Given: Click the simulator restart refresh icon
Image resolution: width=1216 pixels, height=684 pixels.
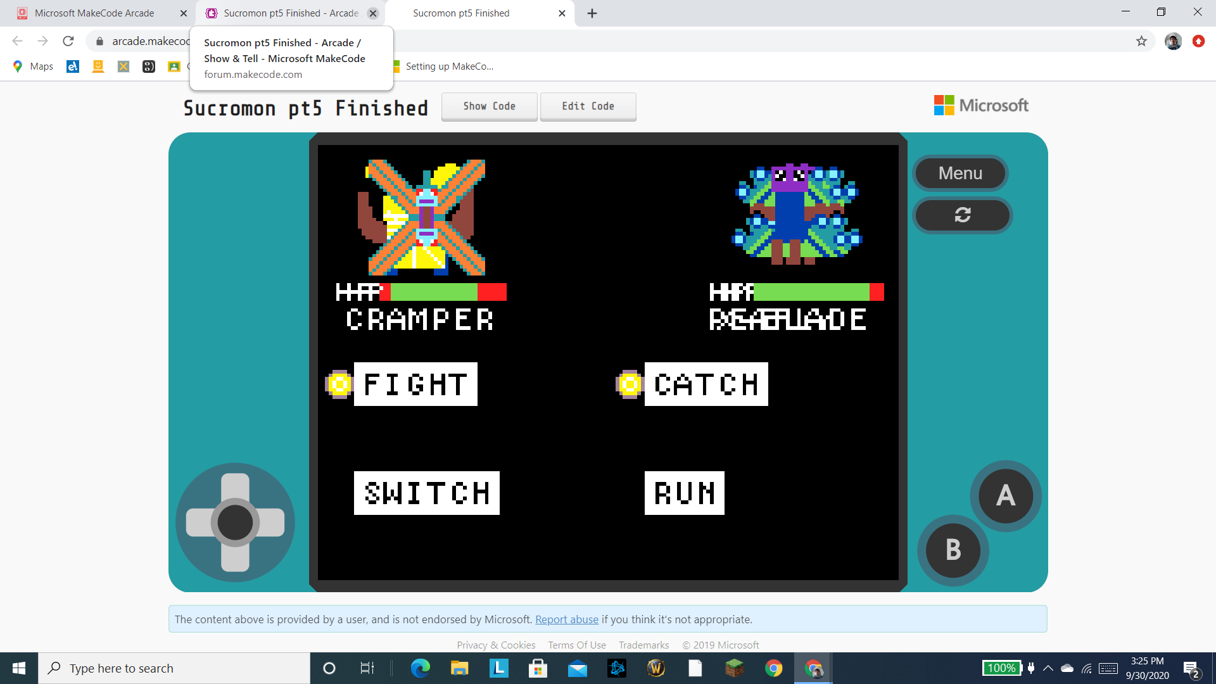Looking at the screenshot, I should click(962, 215).
